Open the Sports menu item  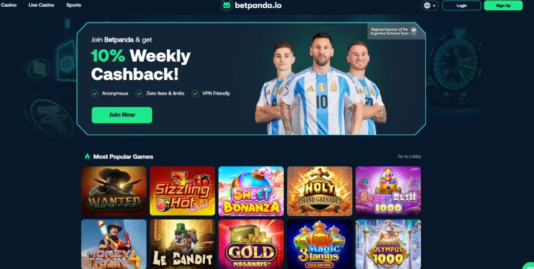pyautogui.click(x=73, y=5)
